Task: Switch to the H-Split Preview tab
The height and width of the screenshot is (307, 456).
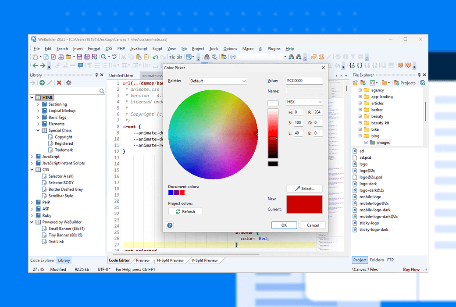Action: point(170,260)
